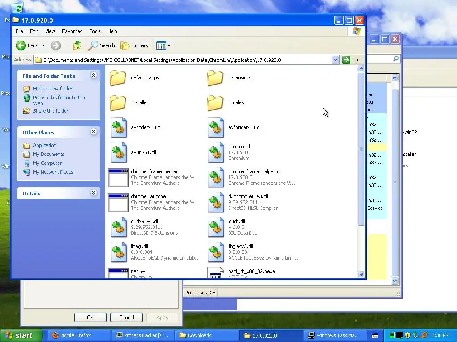Viewport: 457px width, 342px height.
Task: Toggle the Folders pane button
Action: 134,45
